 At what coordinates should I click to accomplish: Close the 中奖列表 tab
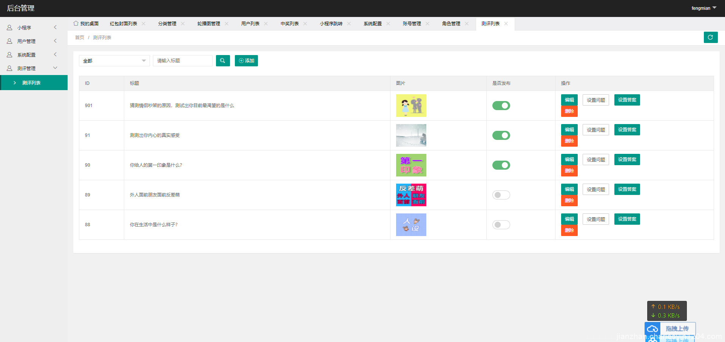pos(305,23)
